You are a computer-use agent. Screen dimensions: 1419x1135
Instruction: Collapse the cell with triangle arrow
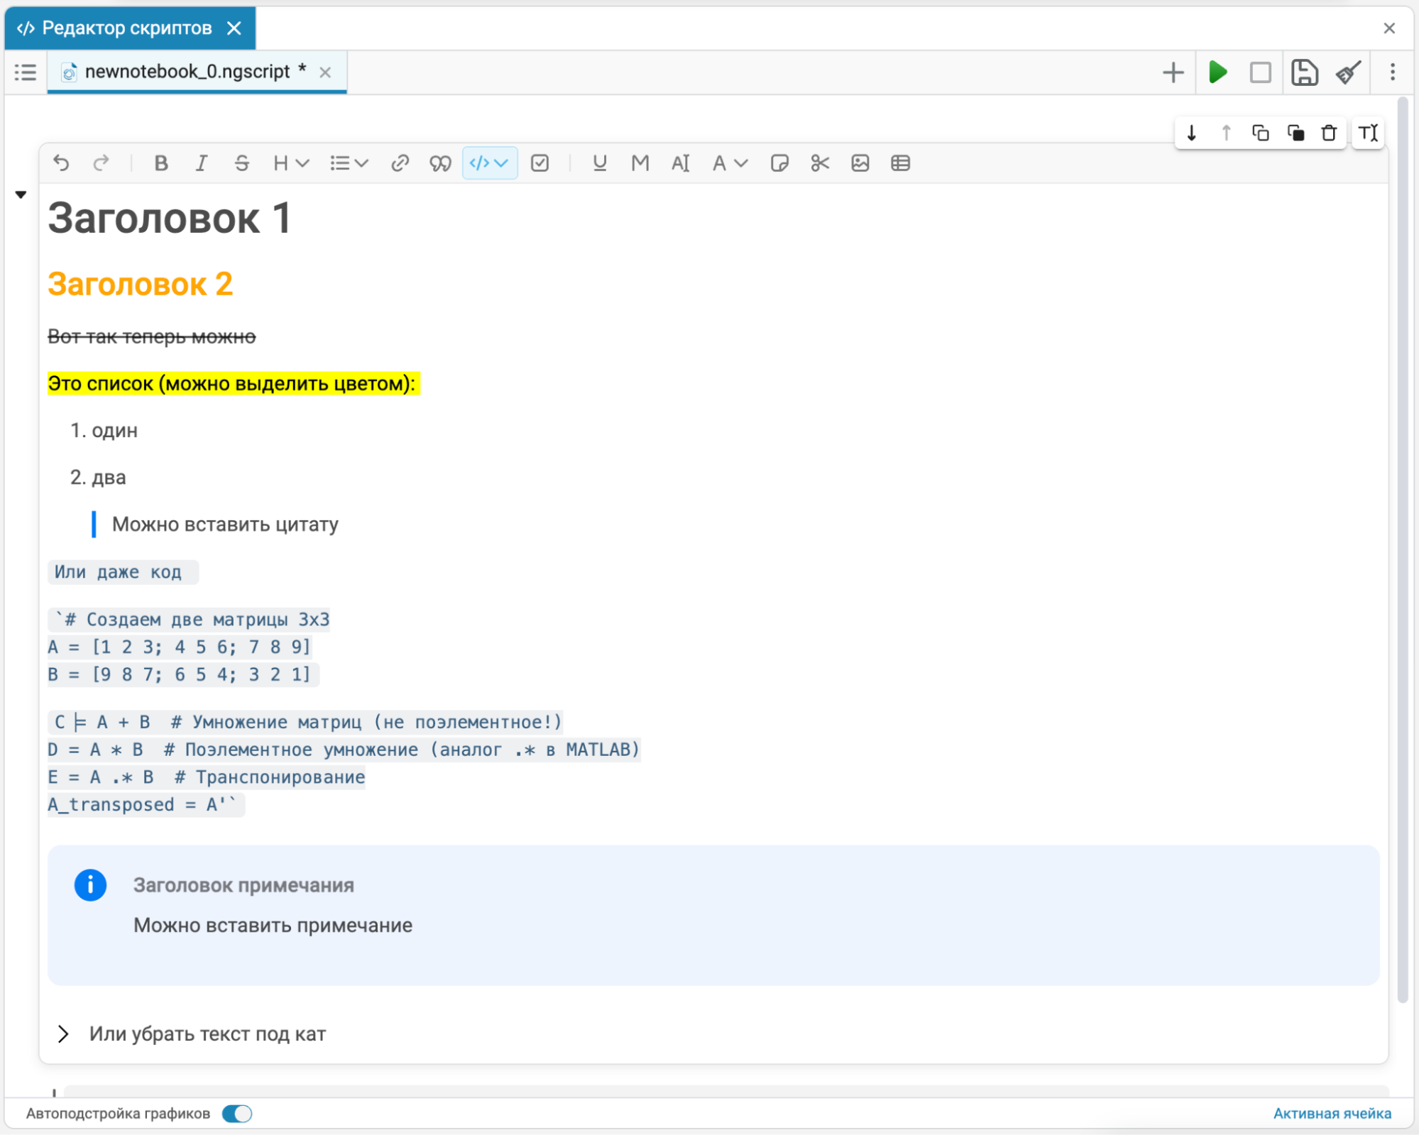[x=21, y=194]
